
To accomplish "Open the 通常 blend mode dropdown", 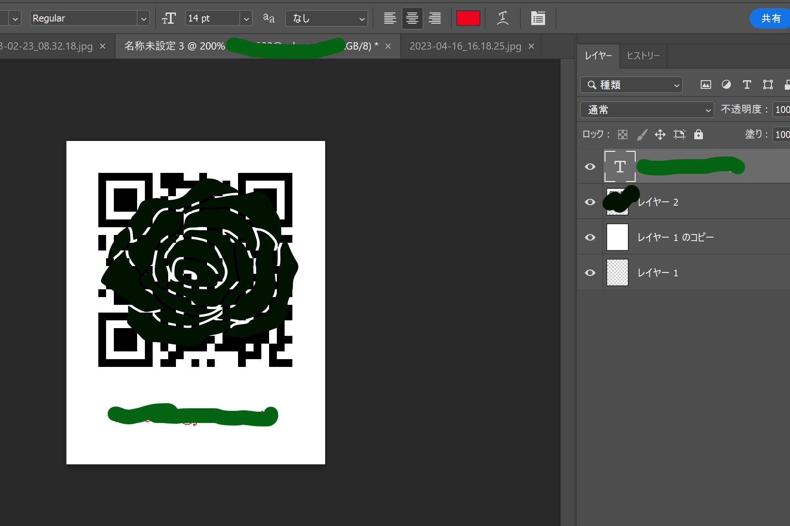I will (647, 110).
